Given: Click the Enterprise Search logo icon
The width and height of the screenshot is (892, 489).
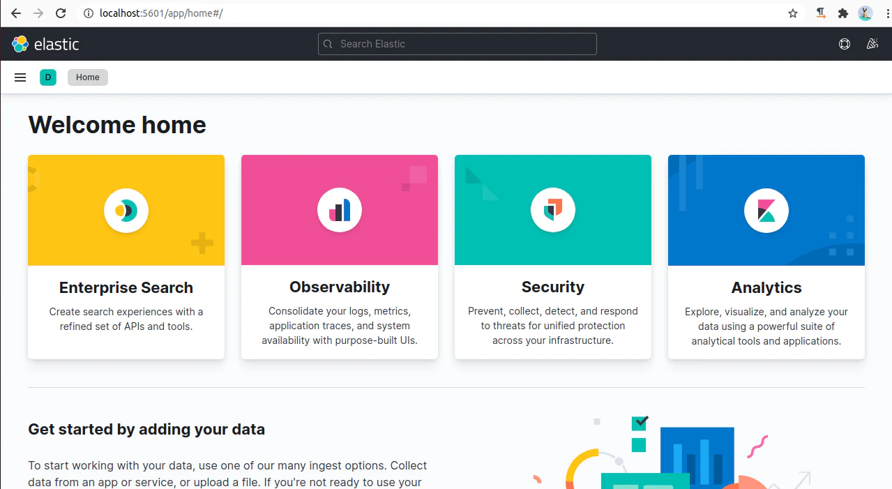Looking at the screenshot, I should pos(126,210).
